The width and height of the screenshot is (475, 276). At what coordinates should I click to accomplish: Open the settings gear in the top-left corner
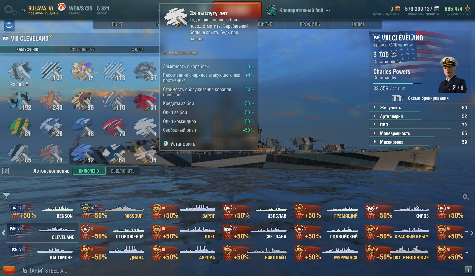(10, 10)
